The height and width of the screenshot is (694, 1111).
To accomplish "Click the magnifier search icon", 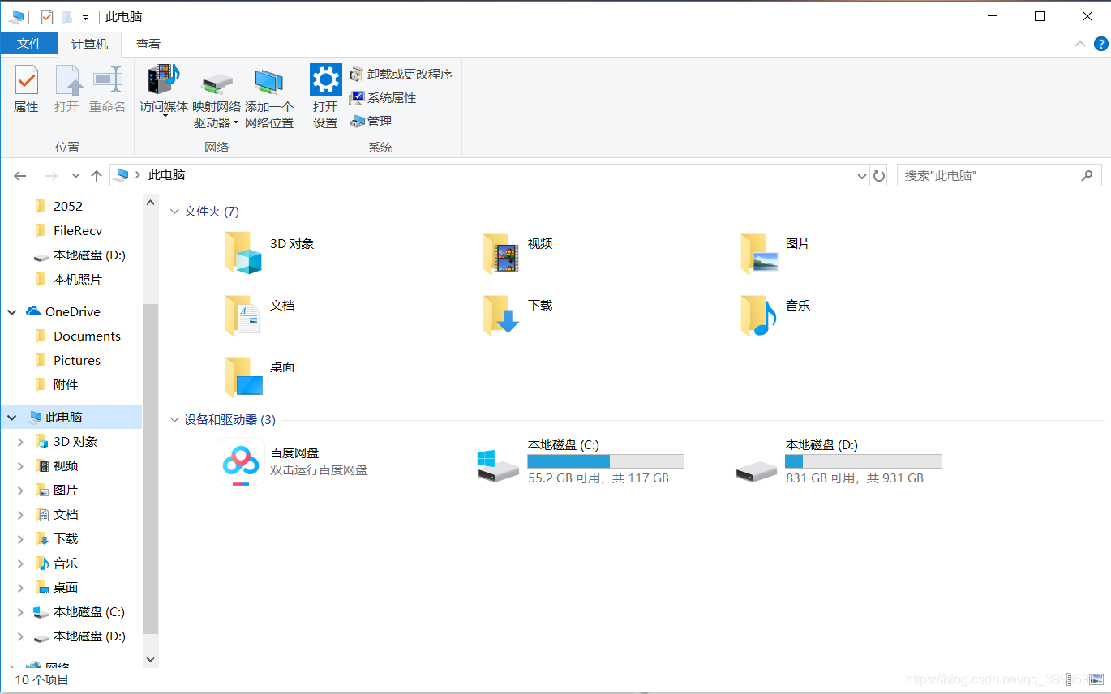I will [1087, 175].
